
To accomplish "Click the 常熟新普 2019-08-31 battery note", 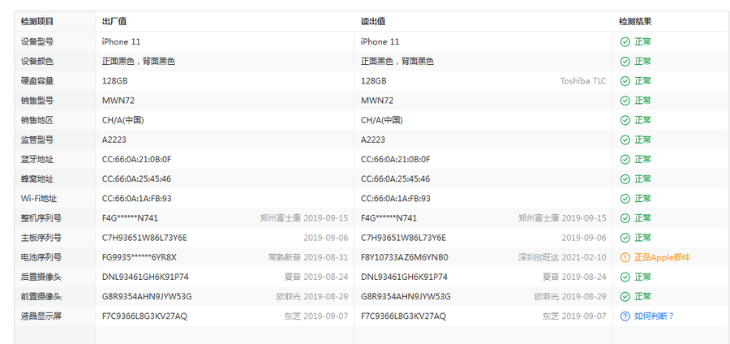I will (x=308, y=257).
